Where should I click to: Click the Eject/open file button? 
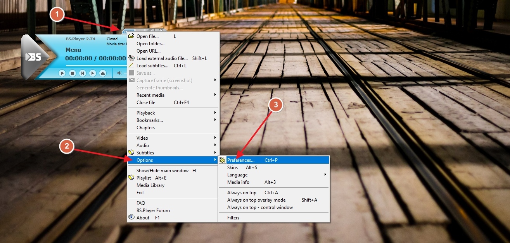102,73
